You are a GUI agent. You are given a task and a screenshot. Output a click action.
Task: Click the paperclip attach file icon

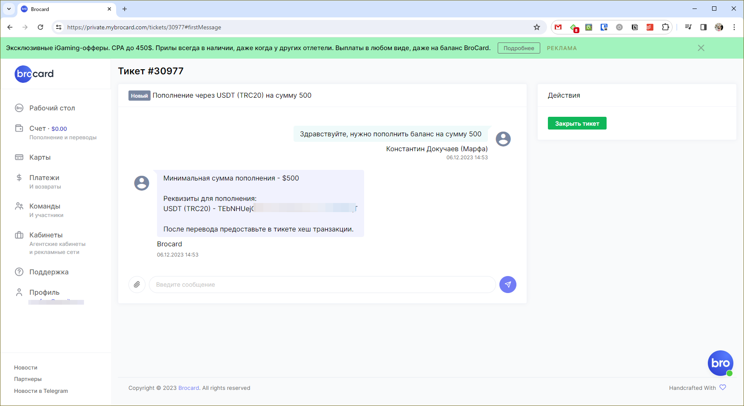pyautogui.click(x=137, y=285)
